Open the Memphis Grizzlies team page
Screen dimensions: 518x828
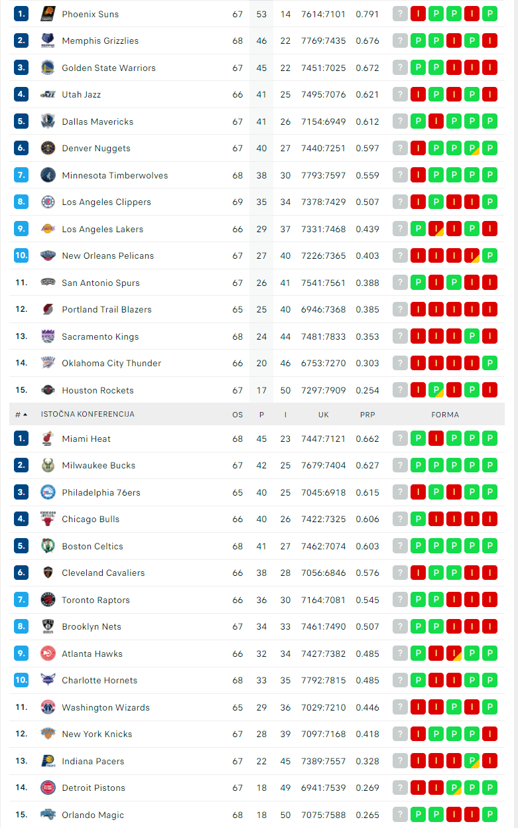pos(100,40)
